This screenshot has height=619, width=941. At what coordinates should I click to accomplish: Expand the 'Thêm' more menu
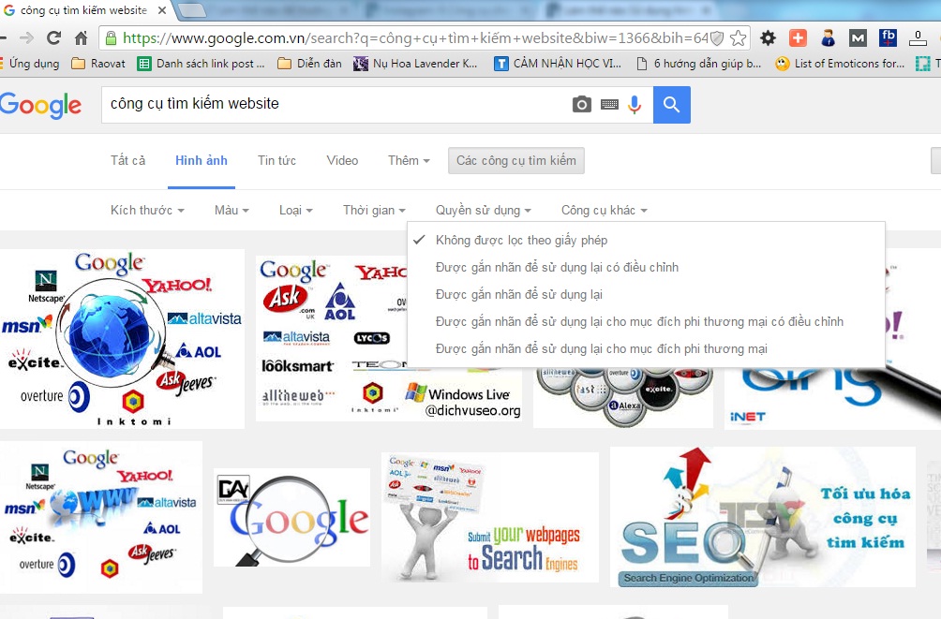409,161
